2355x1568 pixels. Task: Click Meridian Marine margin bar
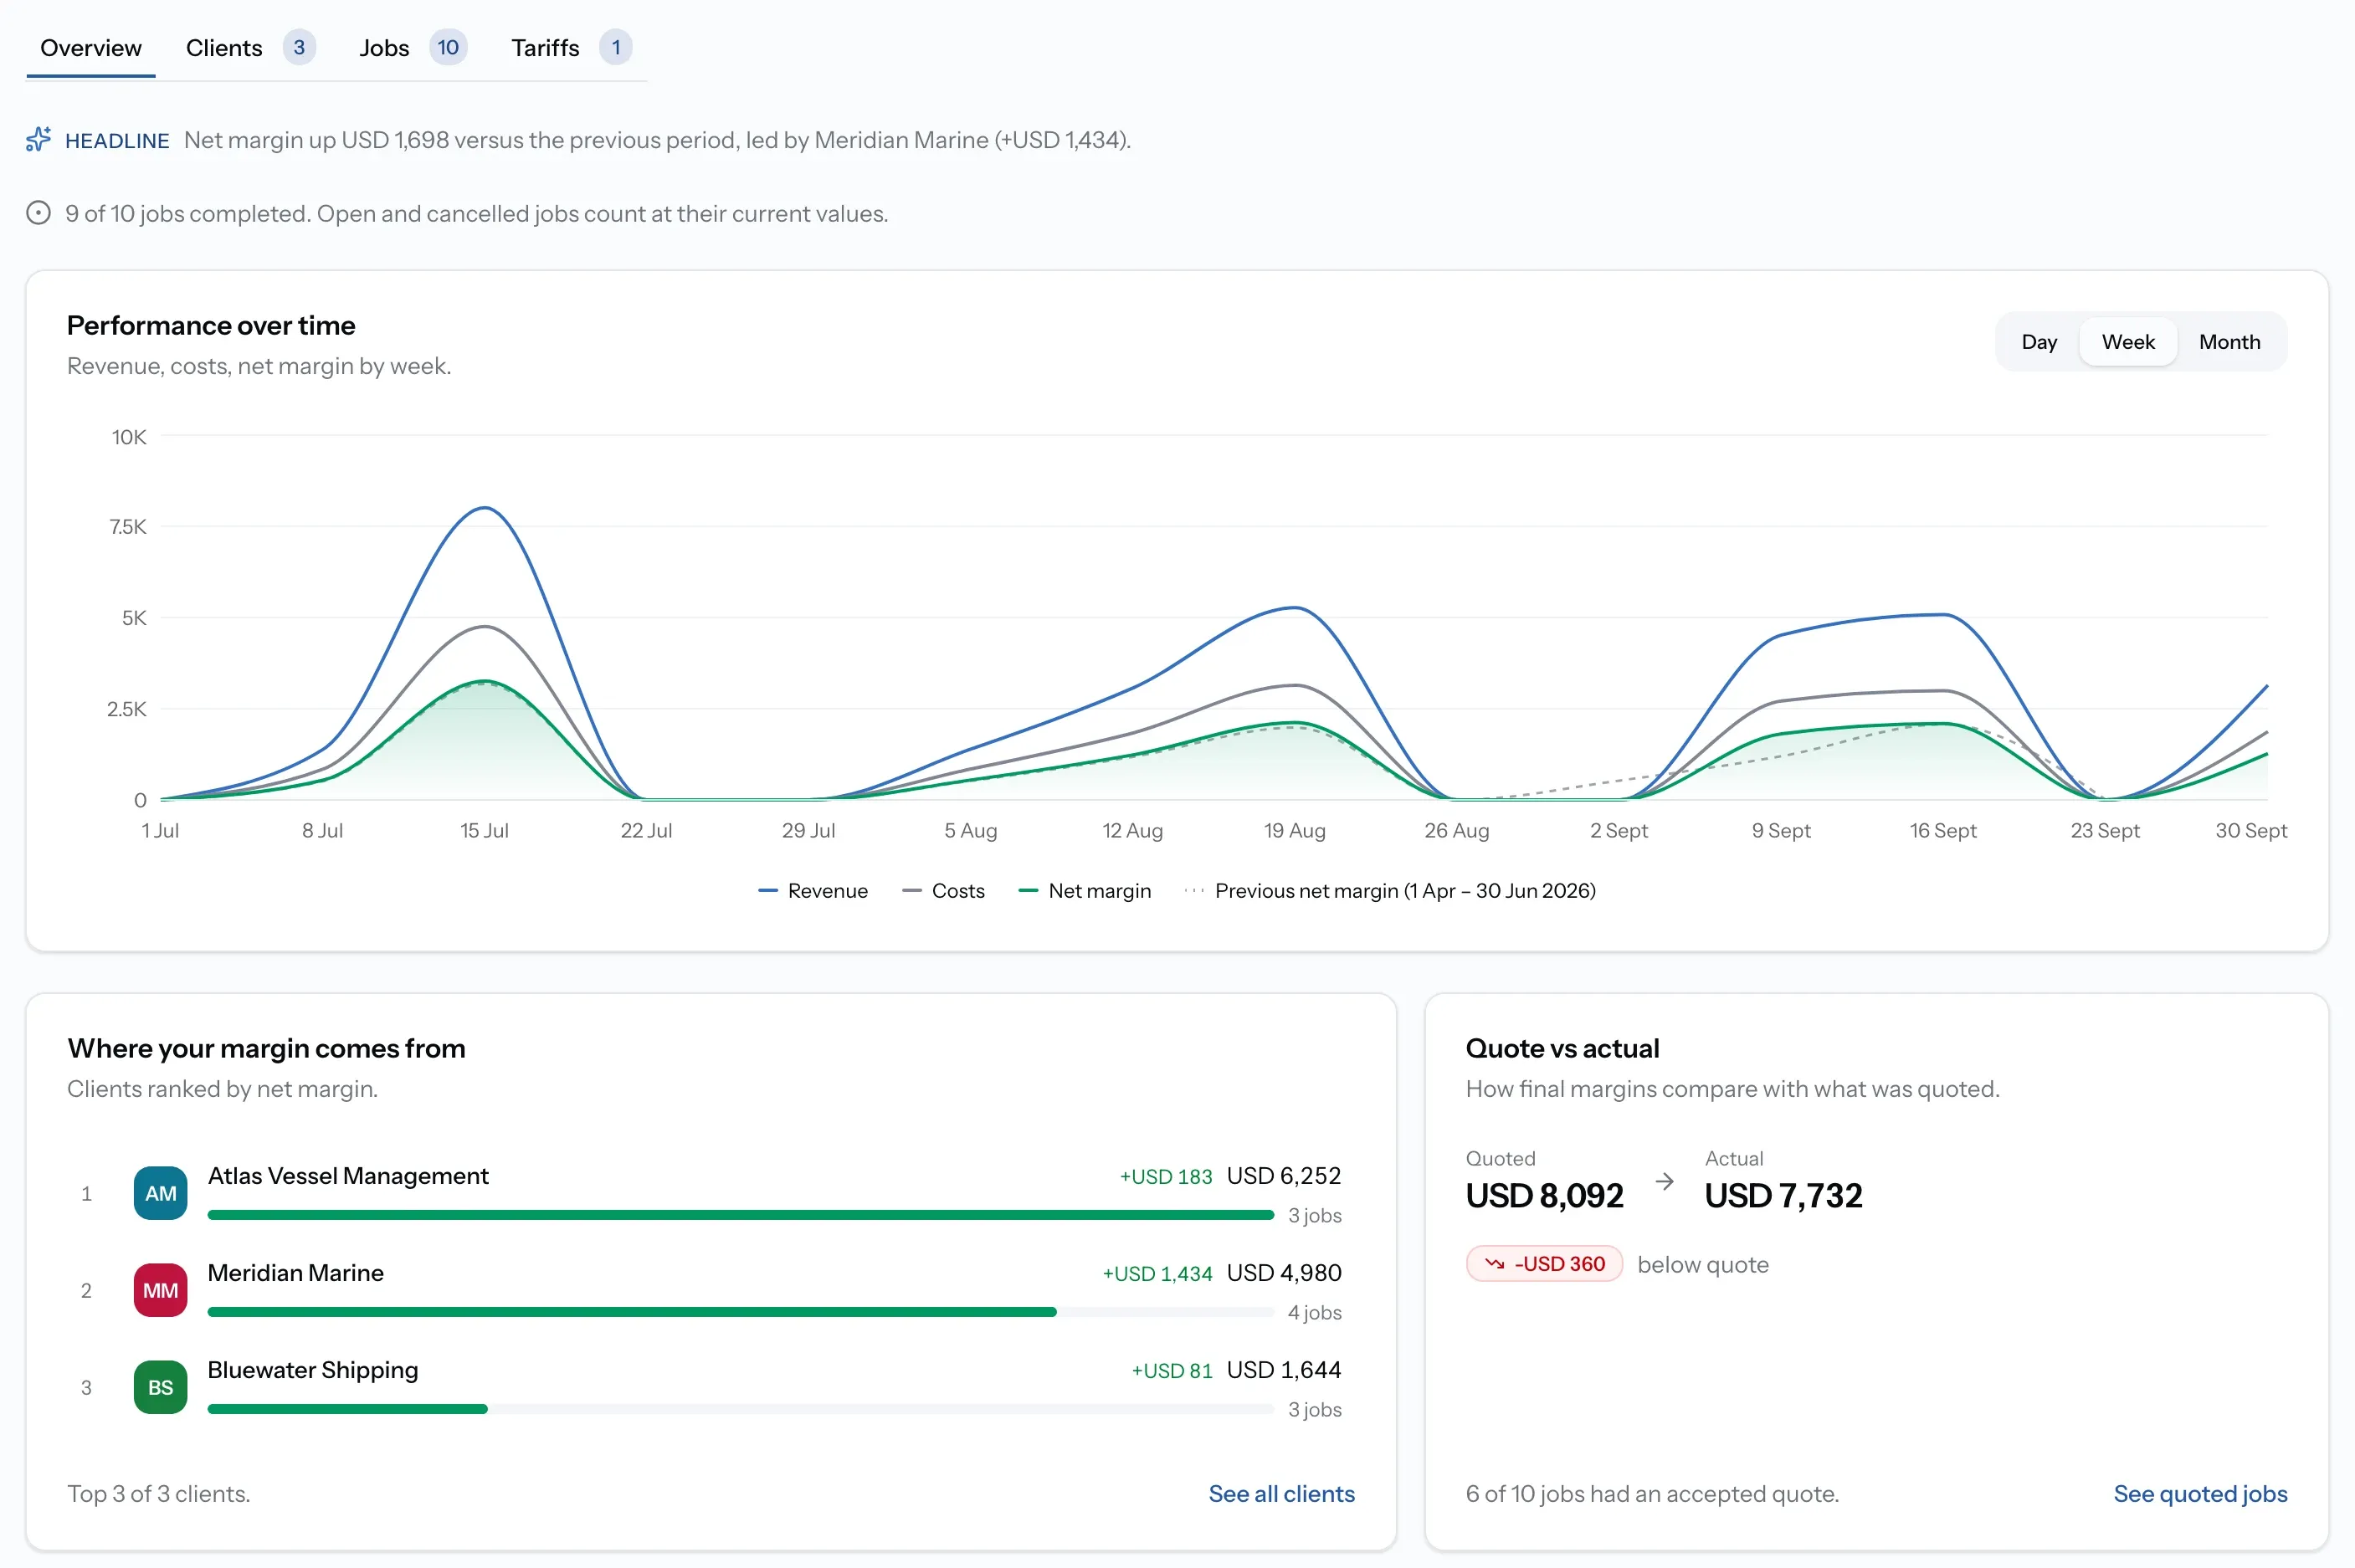[x=741, y=1312]
